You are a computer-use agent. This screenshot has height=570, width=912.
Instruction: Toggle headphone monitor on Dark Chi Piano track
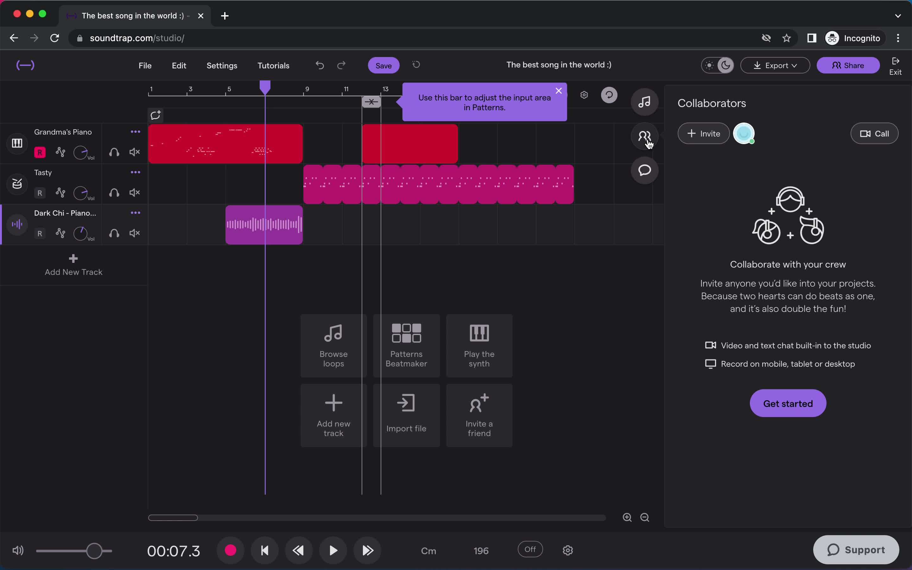[x=114, y=233]
